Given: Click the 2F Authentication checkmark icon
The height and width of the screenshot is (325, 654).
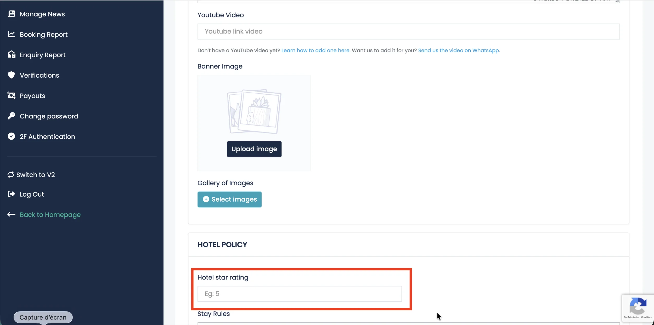Looking at the screenshot, I should 11,136.
